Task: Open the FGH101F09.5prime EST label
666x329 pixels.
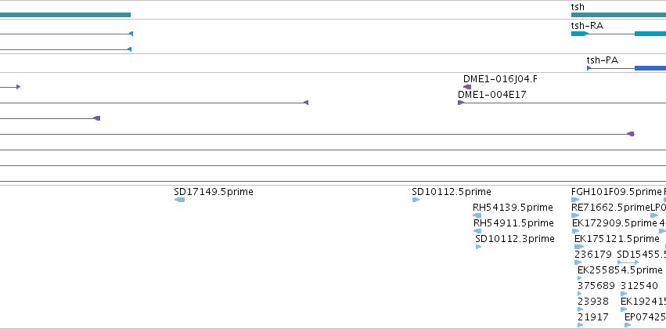Action: click(x=617, y=192)
